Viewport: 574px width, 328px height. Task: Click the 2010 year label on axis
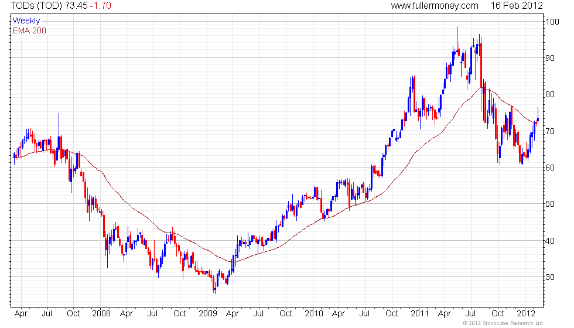[x=314, y=314]
